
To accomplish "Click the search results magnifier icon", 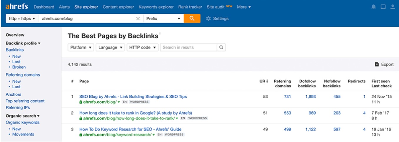I will coord(221,47).
